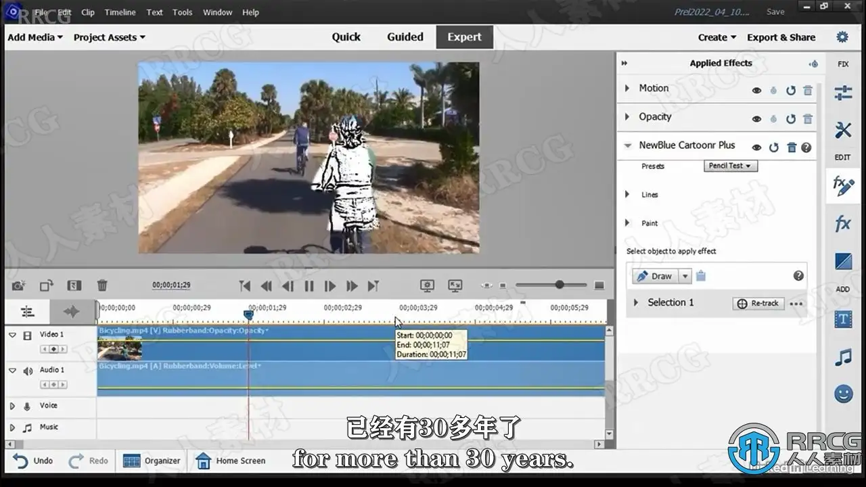Reset the NewBlue Cartoonr Plus effect
The width and height of the screenshot is (866, 487).
[x=774, y=147]
